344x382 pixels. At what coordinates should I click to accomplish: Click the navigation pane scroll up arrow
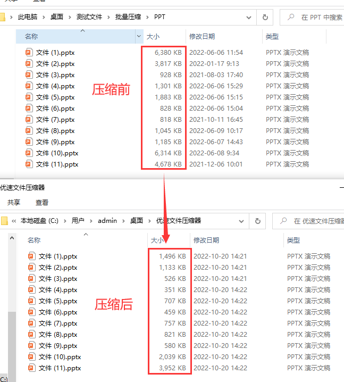click(12, 238)
